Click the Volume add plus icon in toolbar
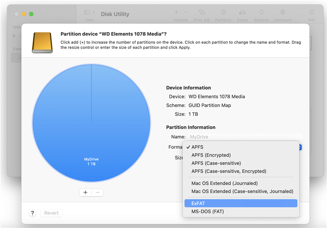 (x=176, y=12)
